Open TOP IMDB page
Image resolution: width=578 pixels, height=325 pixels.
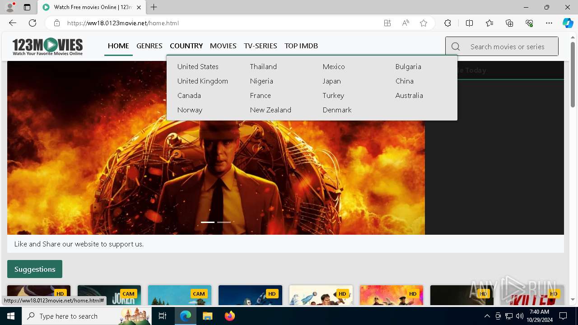coord(301,46)
